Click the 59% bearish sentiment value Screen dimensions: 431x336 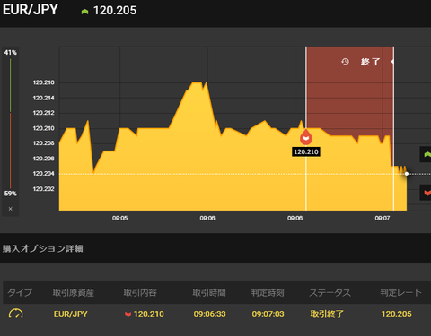(x=10, y=194)
